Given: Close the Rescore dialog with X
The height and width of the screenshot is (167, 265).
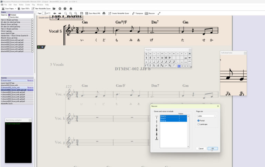Looking at the screenshot, I should (218, 106).
